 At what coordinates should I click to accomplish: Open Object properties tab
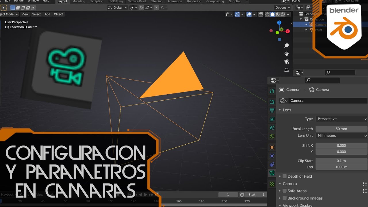(272, 147)
